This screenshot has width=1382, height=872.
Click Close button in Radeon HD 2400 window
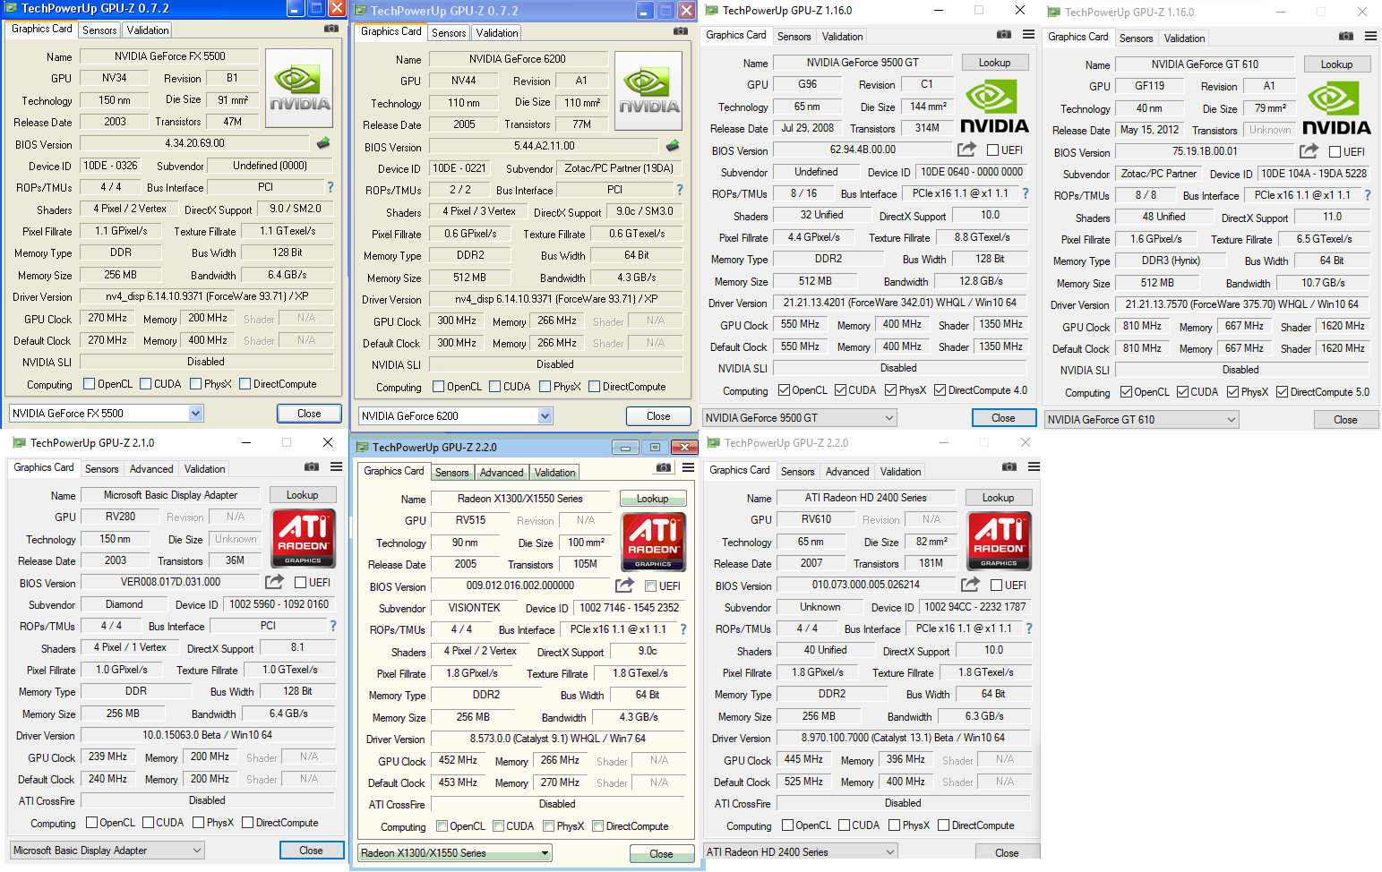pos(1007,852)
